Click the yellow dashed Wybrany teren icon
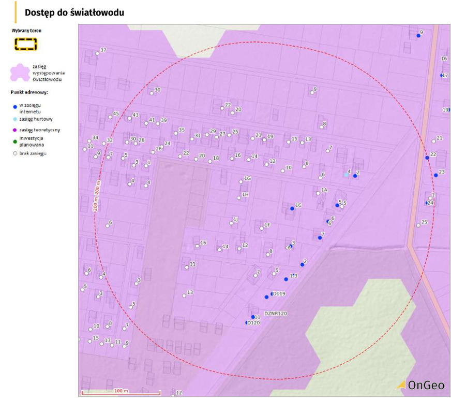The height and width of the screenshot is (398, 451). (x=25, y=45)
